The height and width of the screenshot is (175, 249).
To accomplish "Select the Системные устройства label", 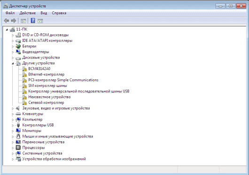I will pyautogui.click(x=42, y=153).
